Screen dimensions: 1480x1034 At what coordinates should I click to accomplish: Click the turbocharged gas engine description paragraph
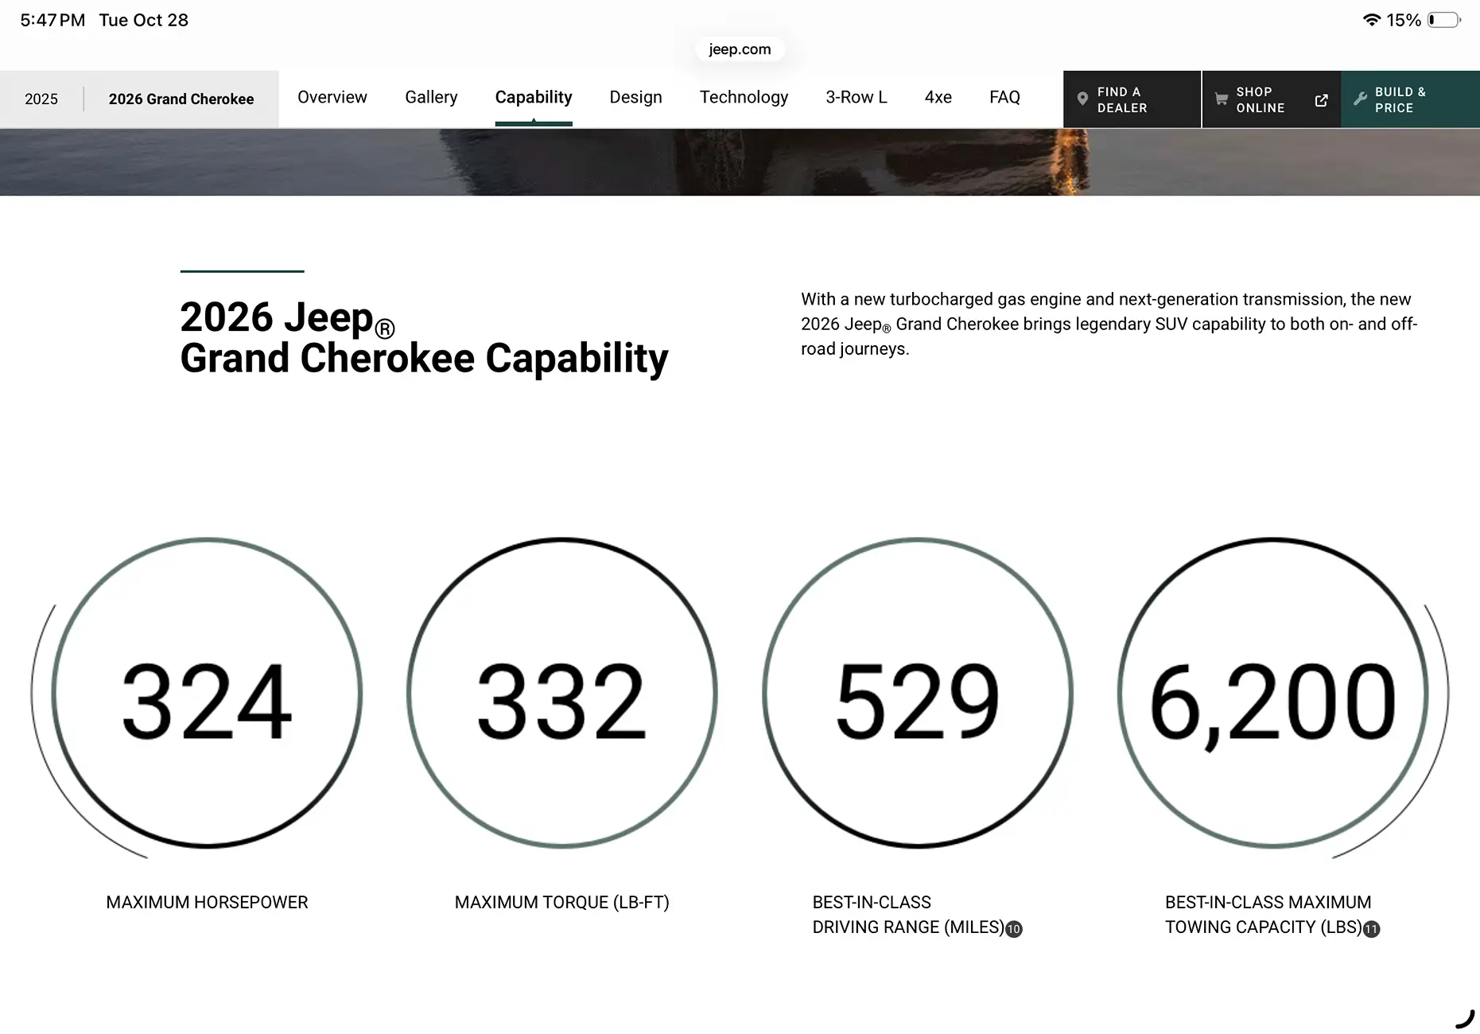[x=1109, y=324]
